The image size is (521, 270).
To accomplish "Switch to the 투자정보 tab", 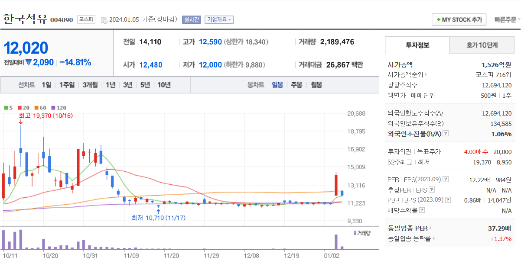I will (x=417, y=45).
